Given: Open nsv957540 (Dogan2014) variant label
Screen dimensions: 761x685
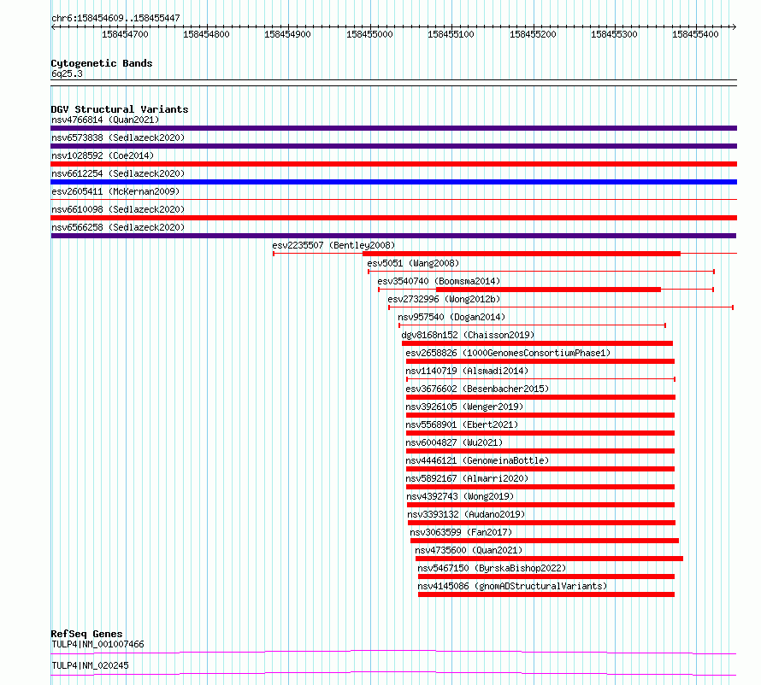Looking at the screenshot, I should point(451,317).
